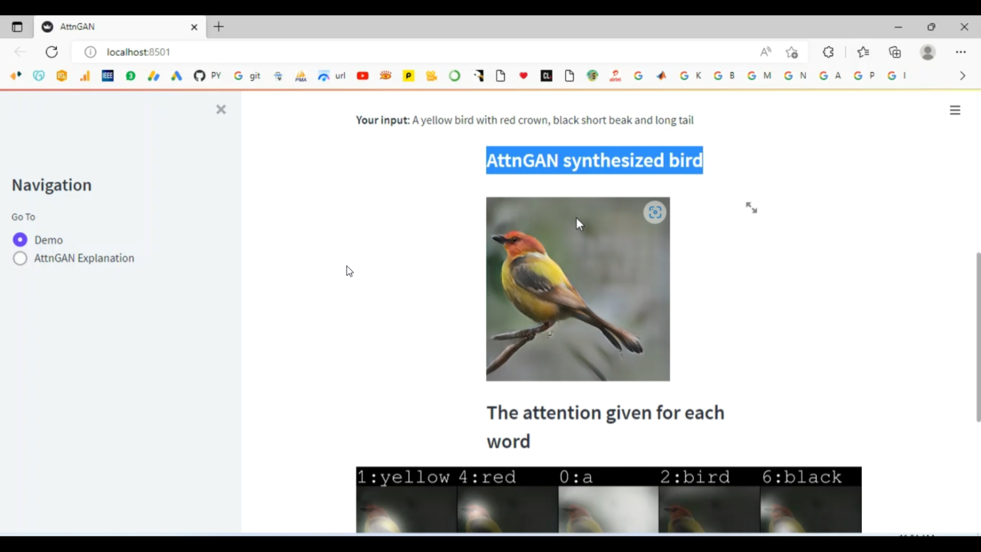Toggle the Edge Collections panel
981x552 pixels.
pyautogui.click(x=895, y=52)
